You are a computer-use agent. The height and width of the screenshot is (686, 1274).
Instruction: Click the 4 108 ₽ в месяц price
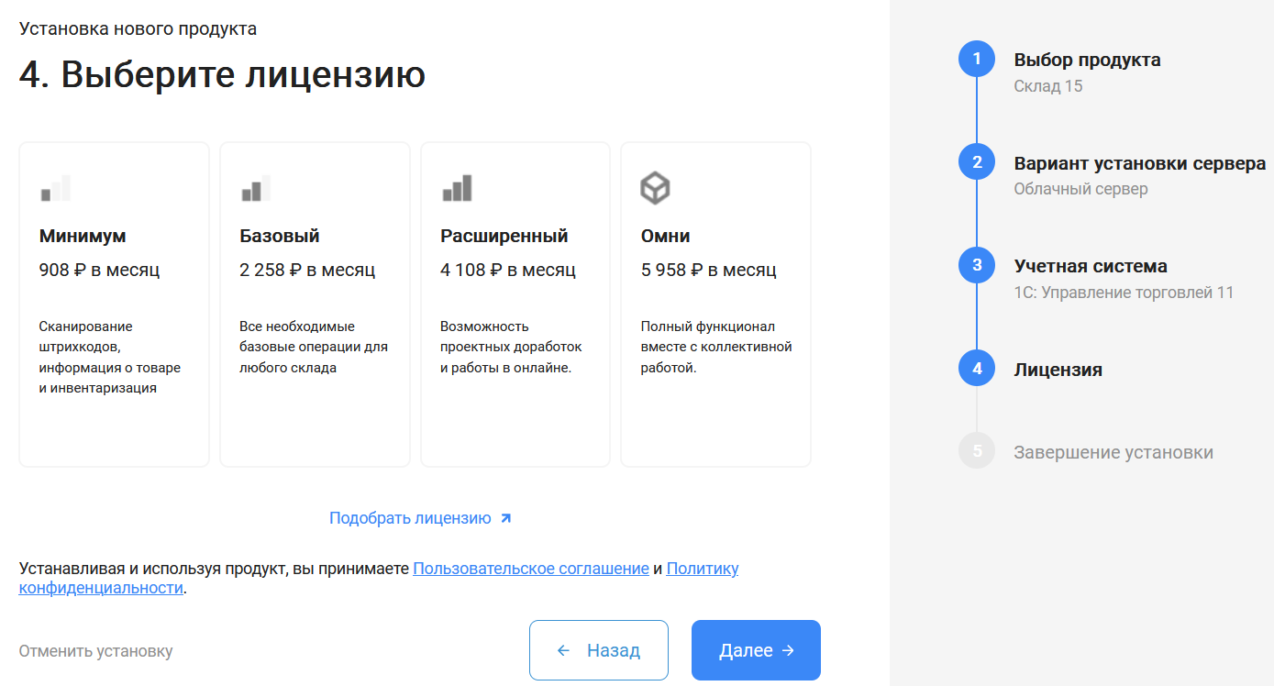[508, 271]
